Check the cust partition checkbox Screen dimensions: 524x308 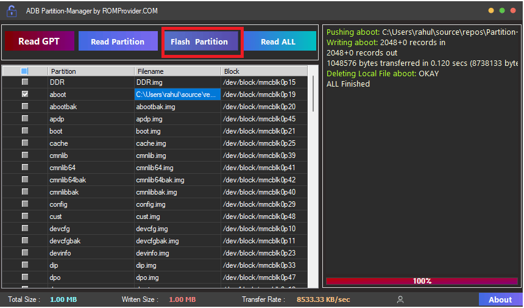(x=25, y=216)
